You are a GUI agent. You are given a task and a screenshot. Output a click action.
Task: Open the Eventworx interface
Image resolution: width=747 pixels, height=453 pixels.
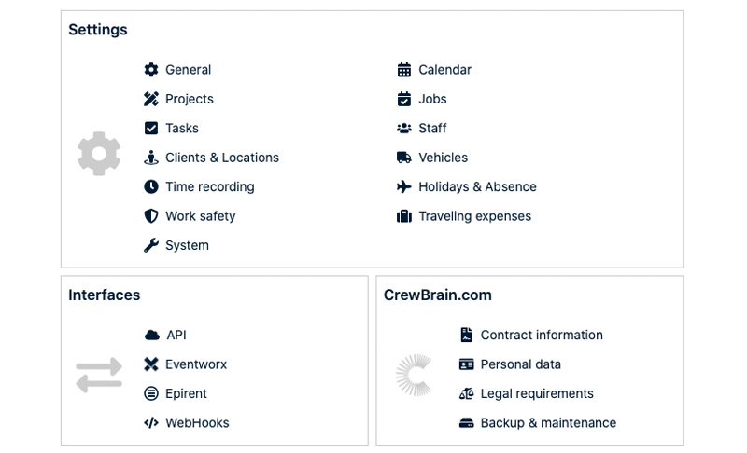pyautogui.click(x=196, y=364)
